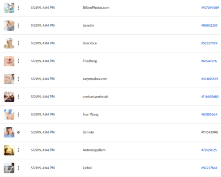Click the info icon in Ds Foto row
221x177 pixels.
19,132
